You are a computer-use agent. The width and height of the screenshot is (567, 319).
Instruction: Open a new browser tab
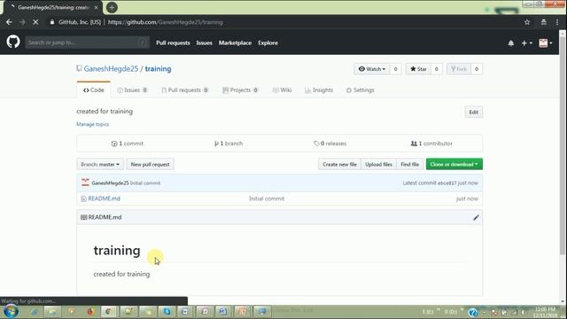(x=112, y=7)
